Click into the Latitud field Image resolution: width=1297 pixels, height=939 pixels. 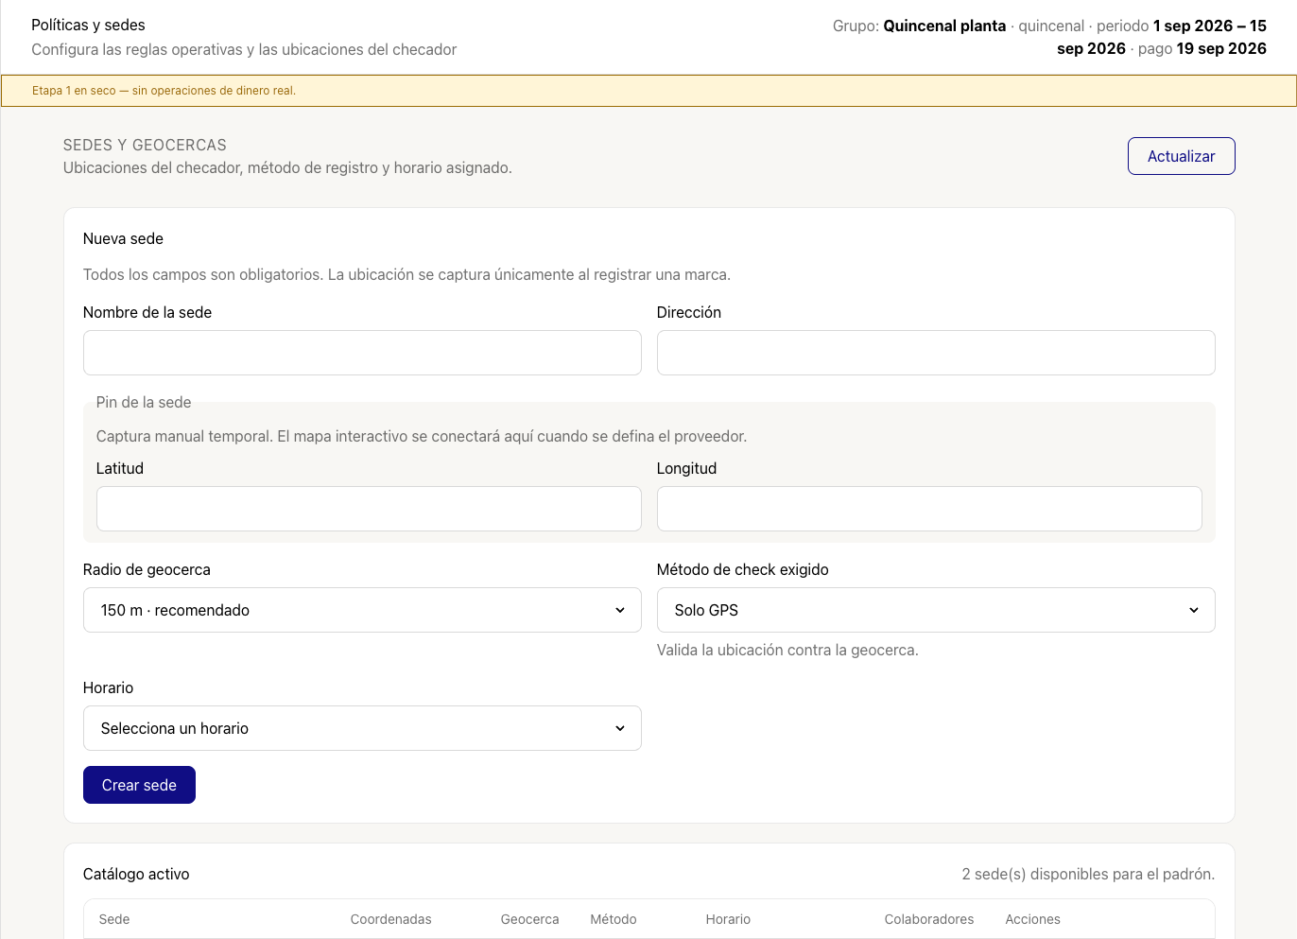tap(369, 509)
